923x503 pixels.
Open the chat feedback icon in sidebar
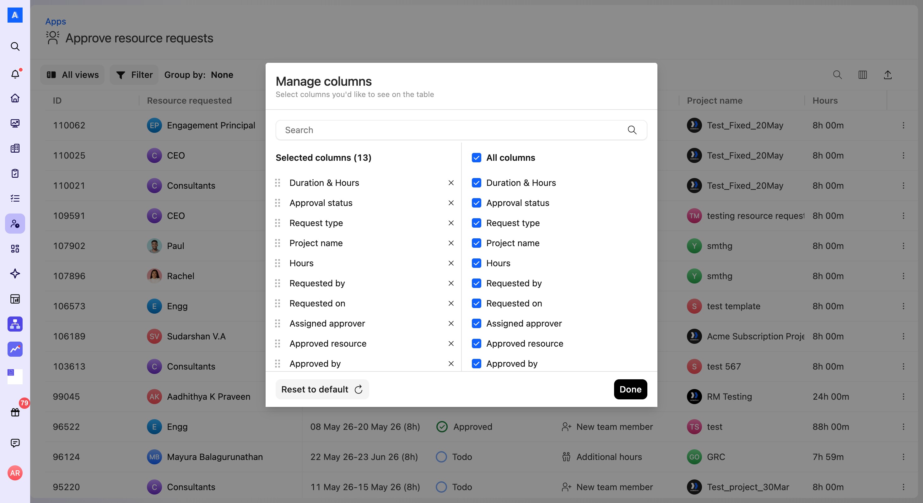(15, 443)
